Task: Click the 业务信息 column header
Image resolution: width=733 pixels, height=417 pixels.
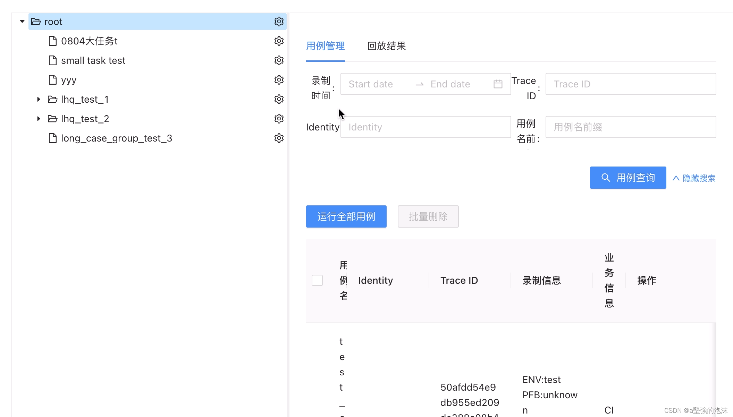Action: tap(609, 280)
